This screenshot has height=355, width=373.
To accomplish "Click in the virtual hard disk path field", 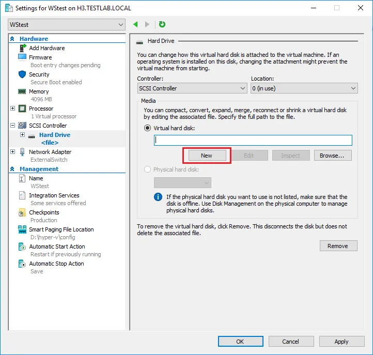I will [253, 140].
